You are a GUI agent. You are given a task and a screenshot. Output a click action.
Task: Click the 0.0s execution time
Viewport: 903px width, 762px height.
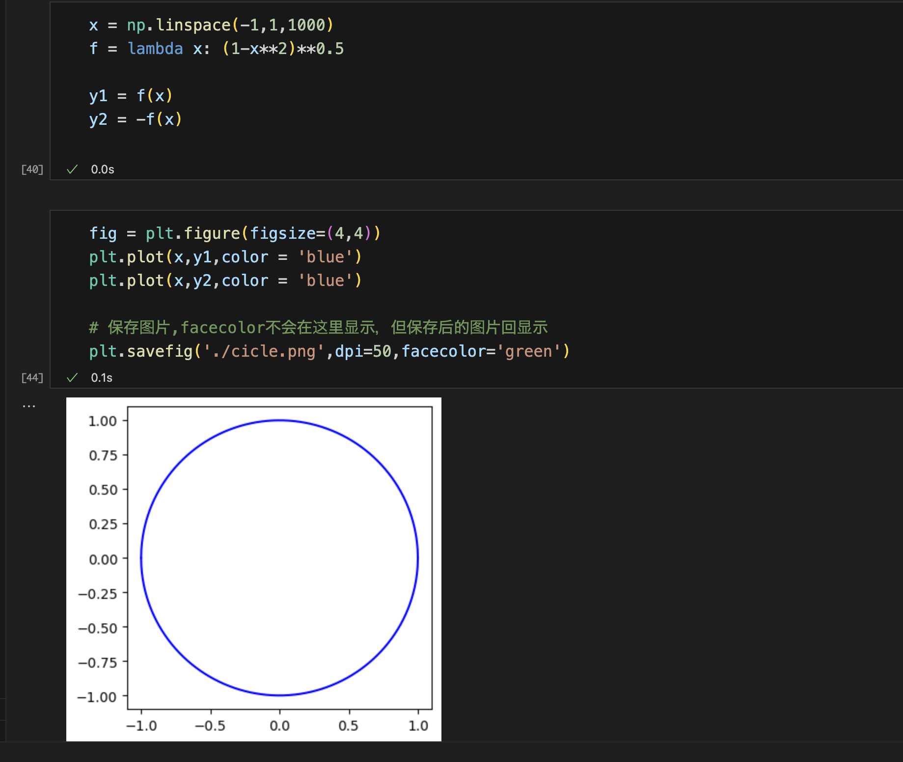(x=103, y=169)
